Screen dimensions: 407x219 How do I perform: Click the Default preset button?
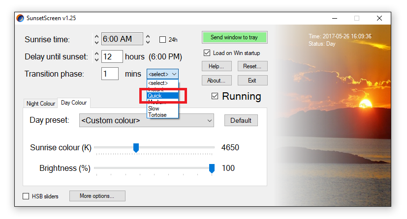click(x=241, y=120)
